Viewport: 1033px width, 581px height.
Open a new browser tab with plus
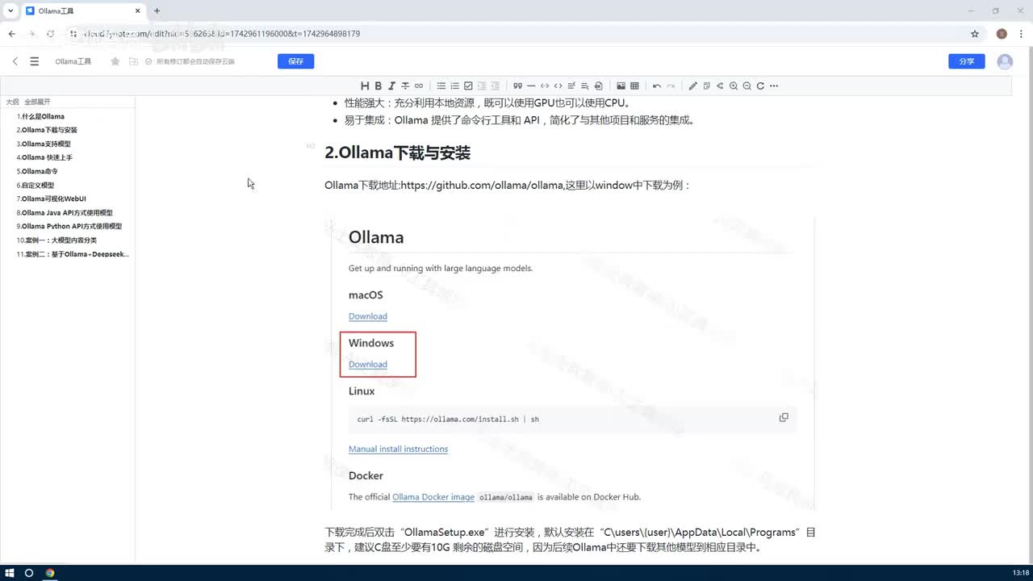157,10
